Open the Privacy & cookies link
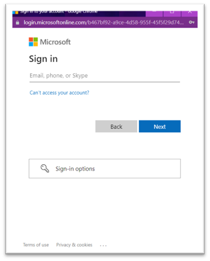210x261 pixels. pos(74,245)
